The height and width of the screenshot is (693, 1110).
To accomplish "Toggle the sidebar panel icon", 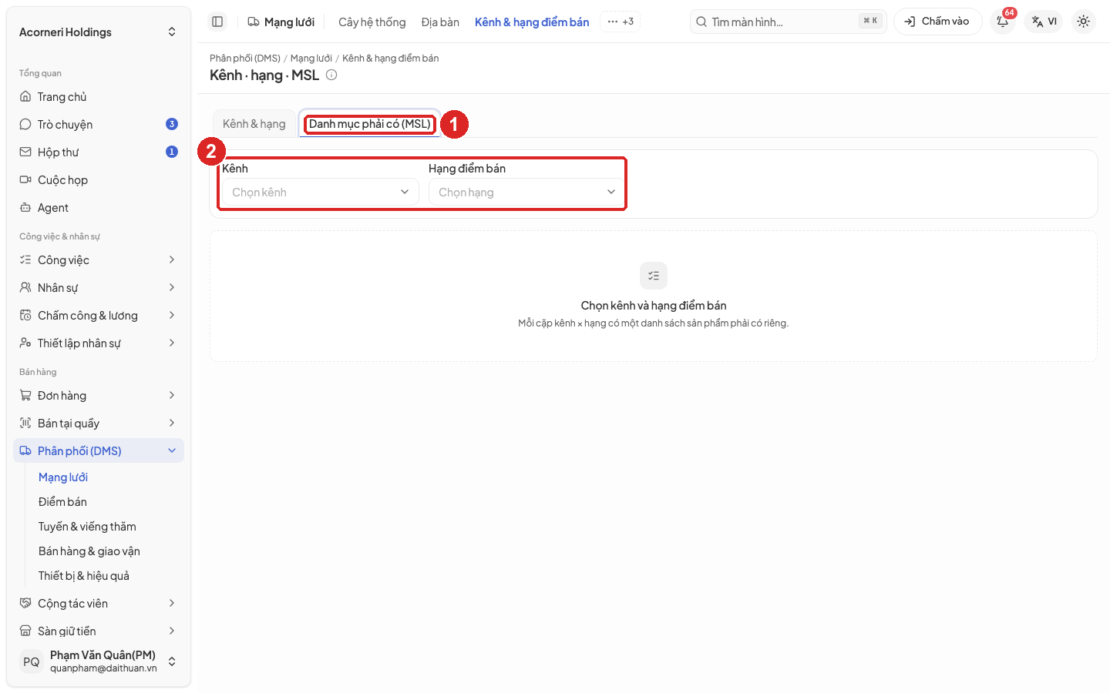I will click(217, 22).
